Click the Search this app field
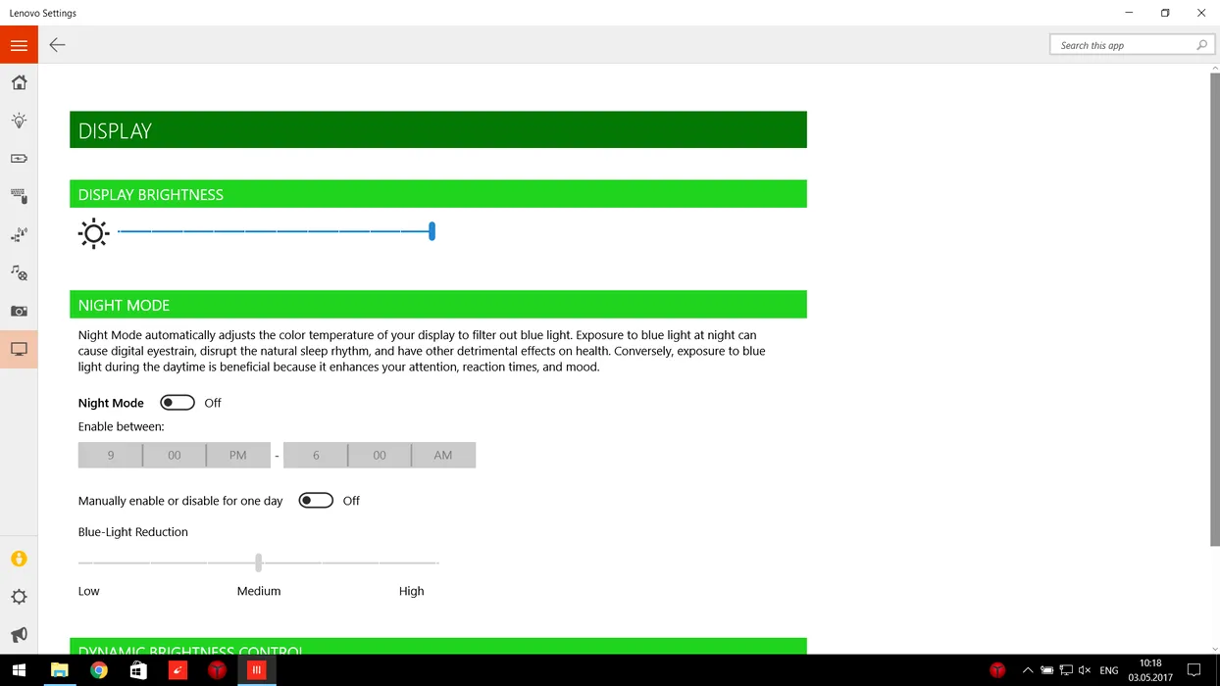 (1123, 45)
